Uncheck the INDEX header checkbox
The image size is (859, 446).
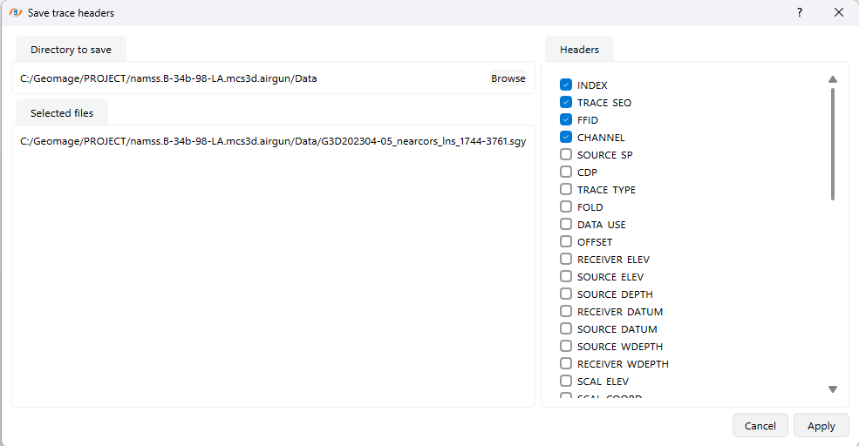coord(566,84)
